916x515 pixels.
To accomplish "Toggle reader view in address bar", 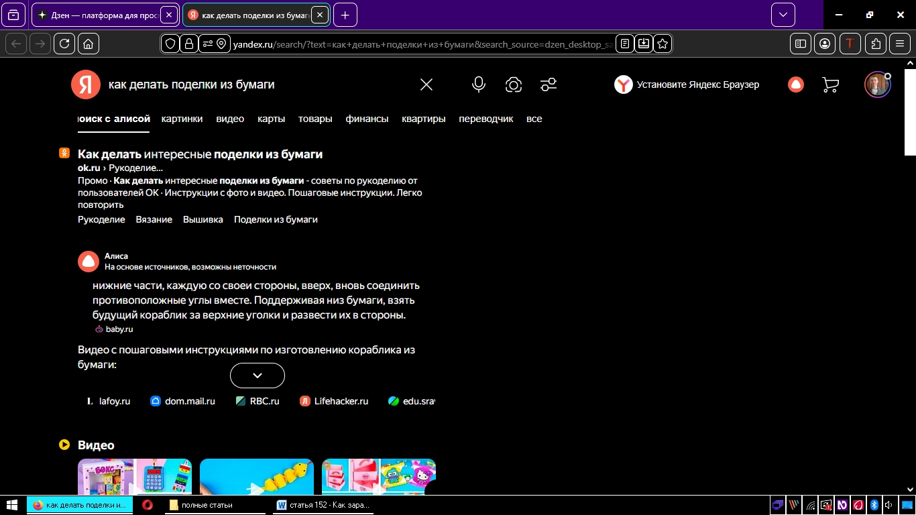I will [625, 44].
